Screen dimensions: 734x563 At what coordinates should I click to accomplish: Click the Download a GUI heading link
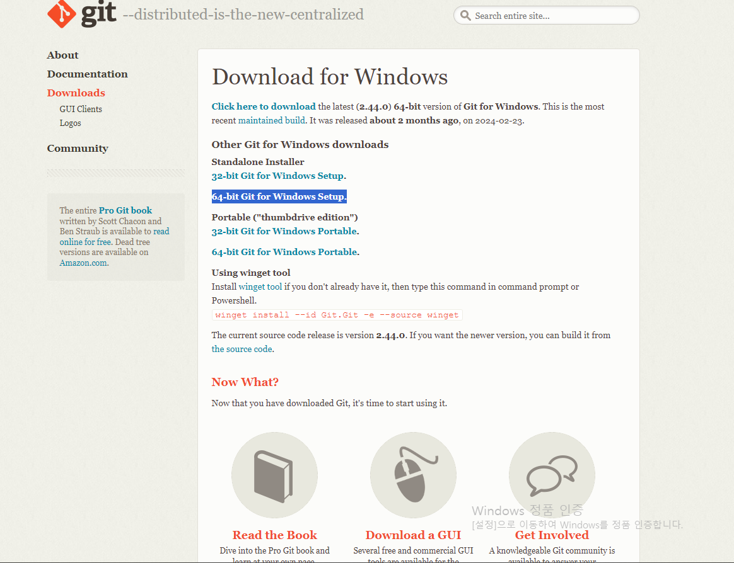[x=413, y=535]
